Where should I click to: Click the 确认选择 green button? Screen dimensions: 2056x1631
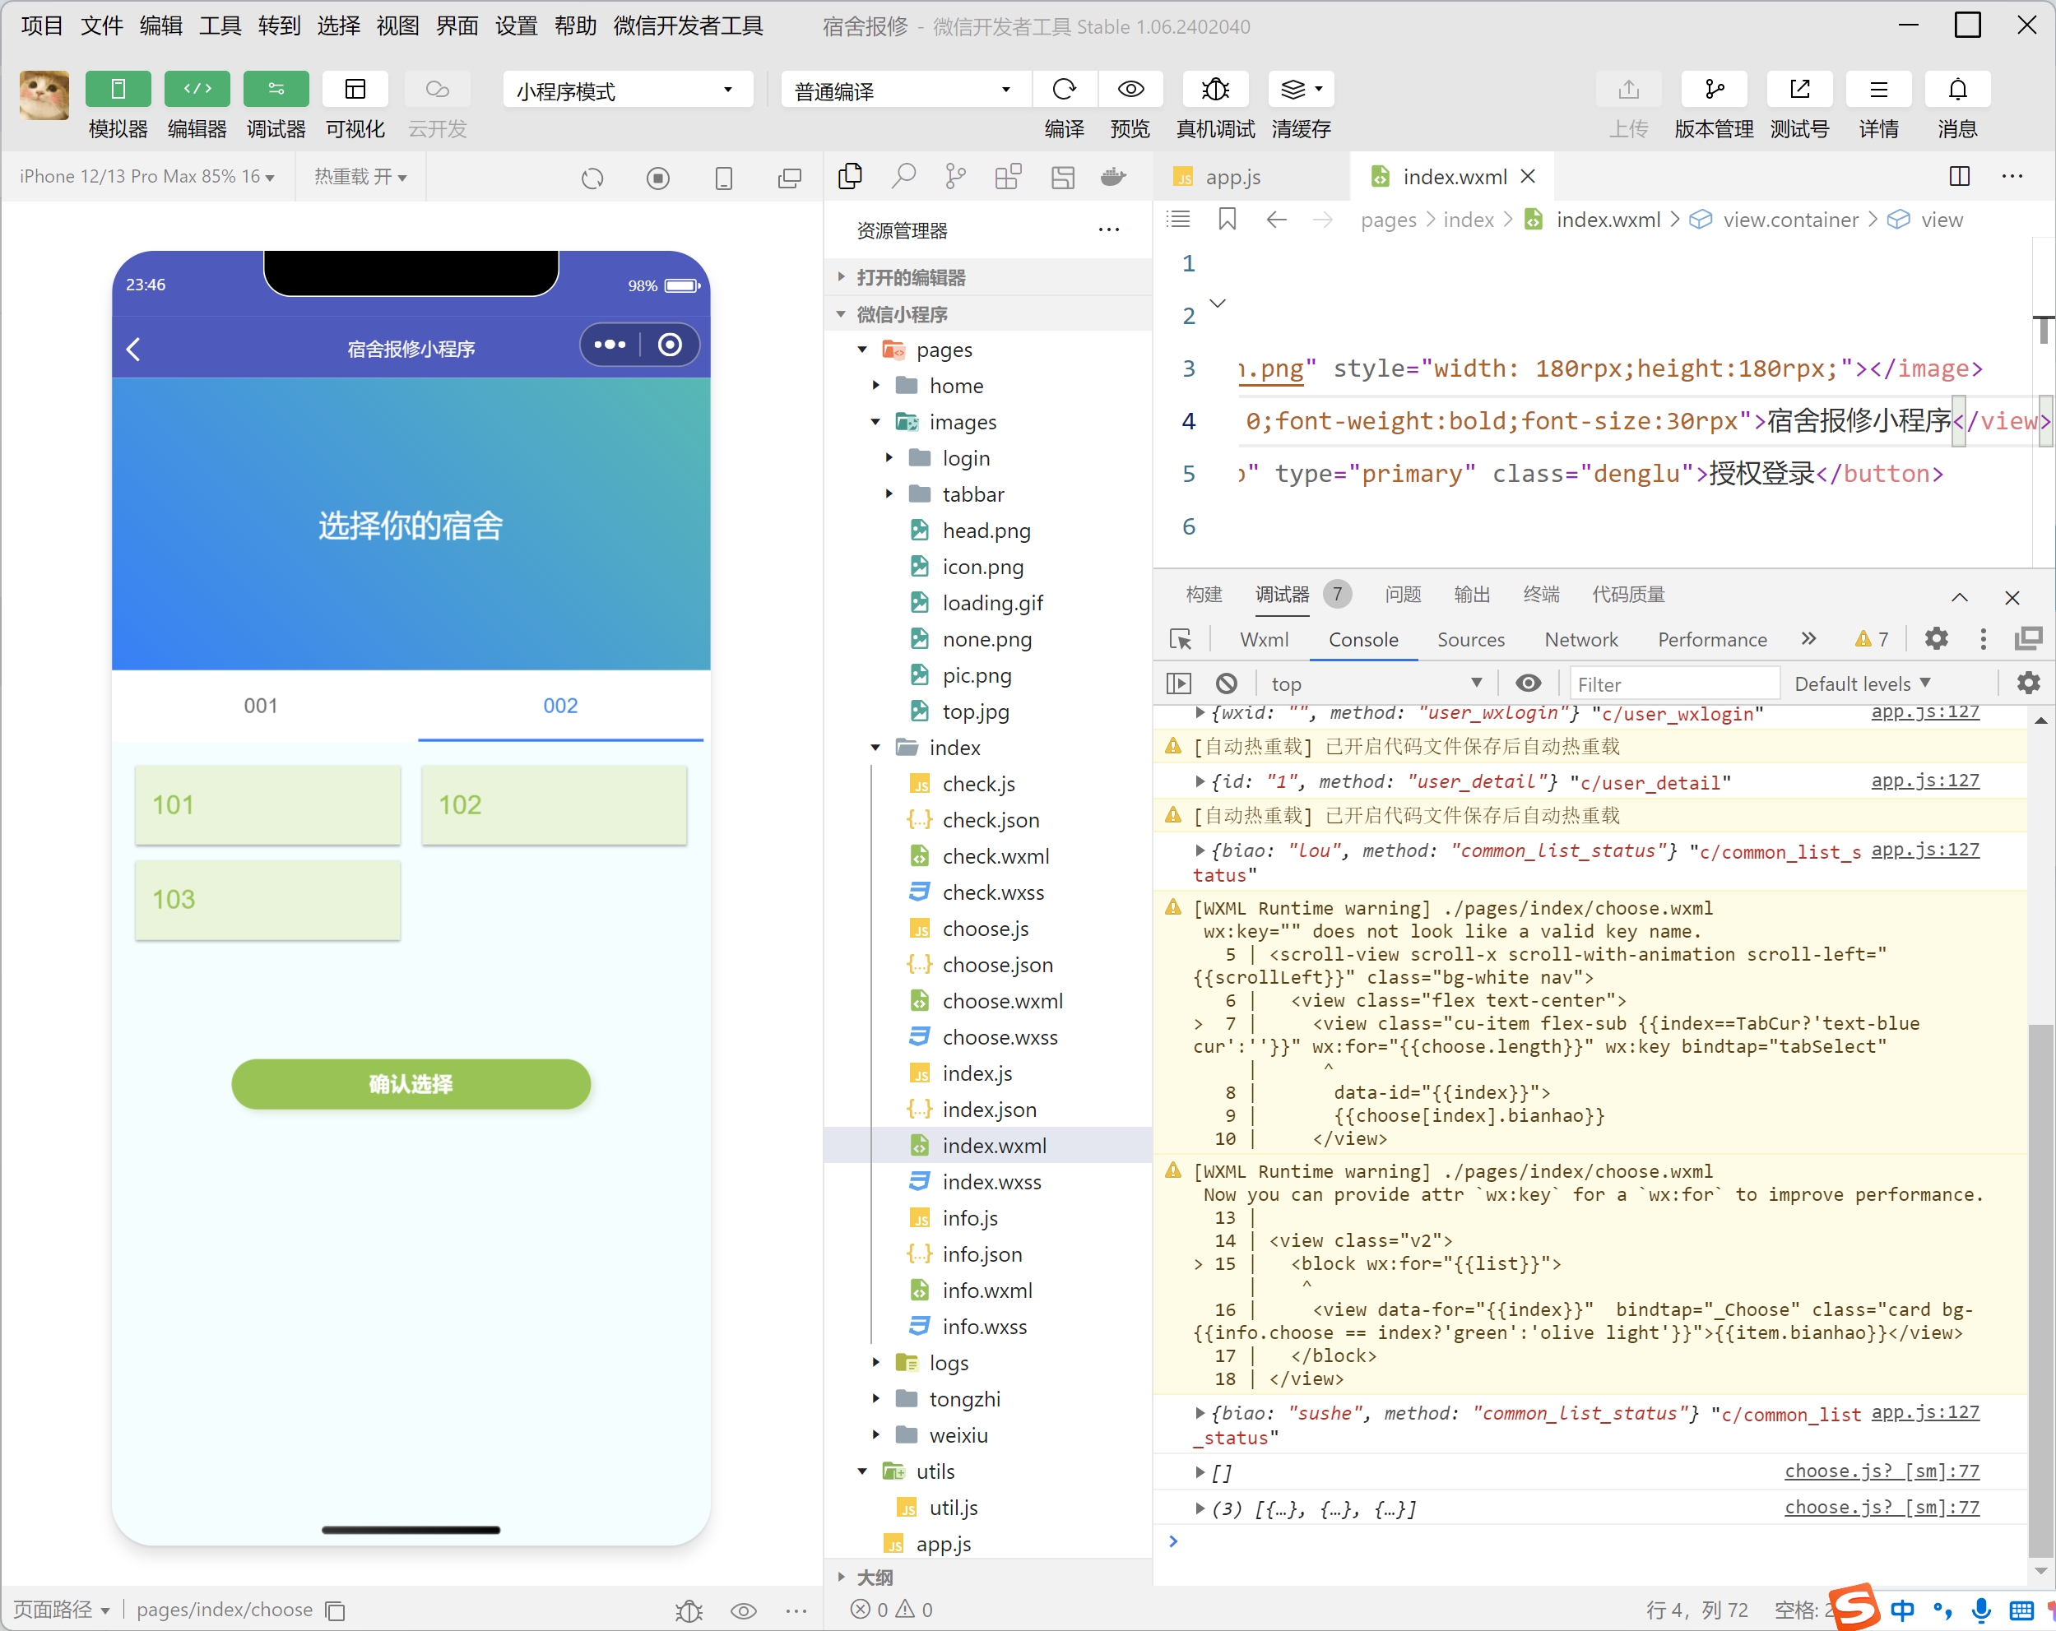click(x=411, y=1083)
